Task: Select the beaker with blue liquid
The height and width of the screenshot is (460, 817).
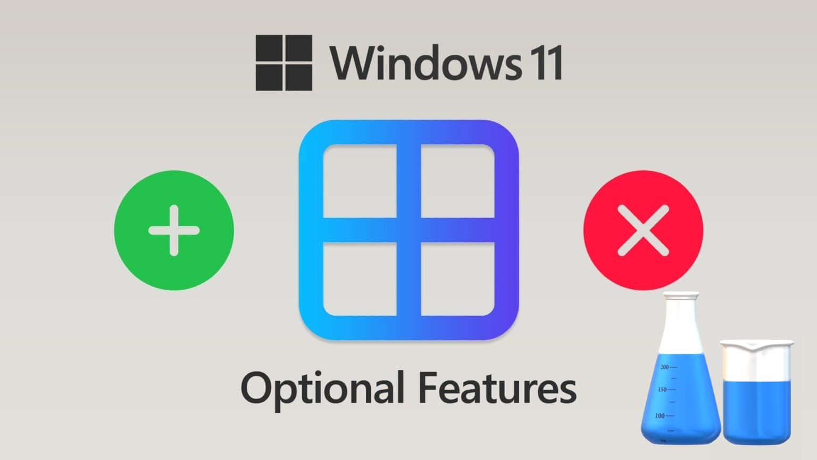Action: point(757,392)
